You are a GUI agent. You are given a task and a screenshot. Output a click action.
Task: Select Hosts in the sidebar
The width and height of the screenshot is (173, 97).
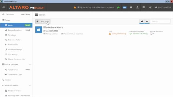[x=16, y=25]
